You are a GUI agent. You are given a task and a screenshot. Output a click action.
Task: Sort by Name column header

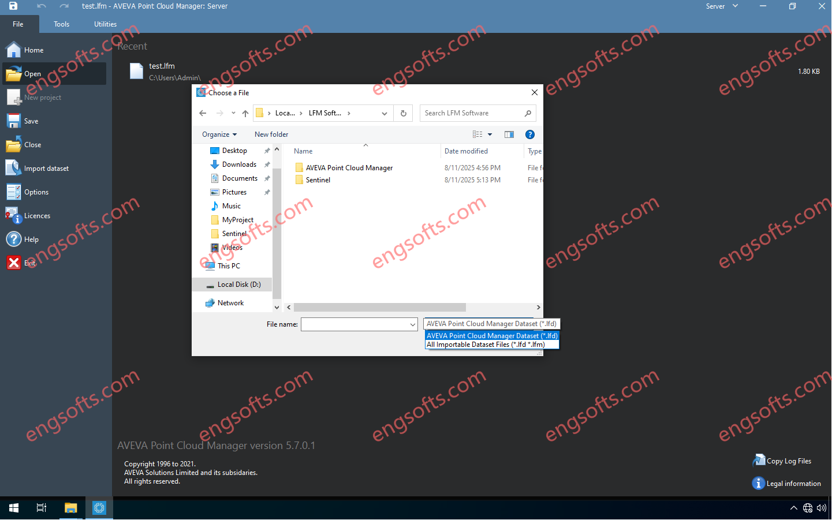[303, 151]
